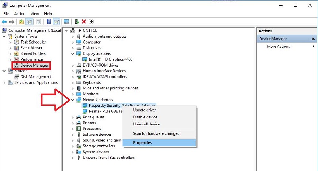Image resolution: width=318 pixels, height=171 pixels.
Task: Select the TP_CNTTGL computer name
Action: [x=87, y=30]
